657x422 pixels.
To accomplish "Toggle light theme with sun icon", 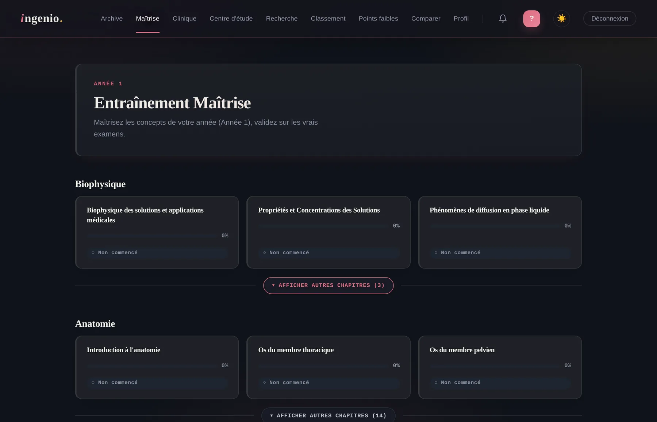I will click(561, 19).
